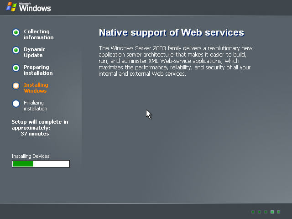This screenshot has height=219, width=292.
Task: Click the Native support of Web services heading
Action: pyautogui.click(x=172, y=32)
